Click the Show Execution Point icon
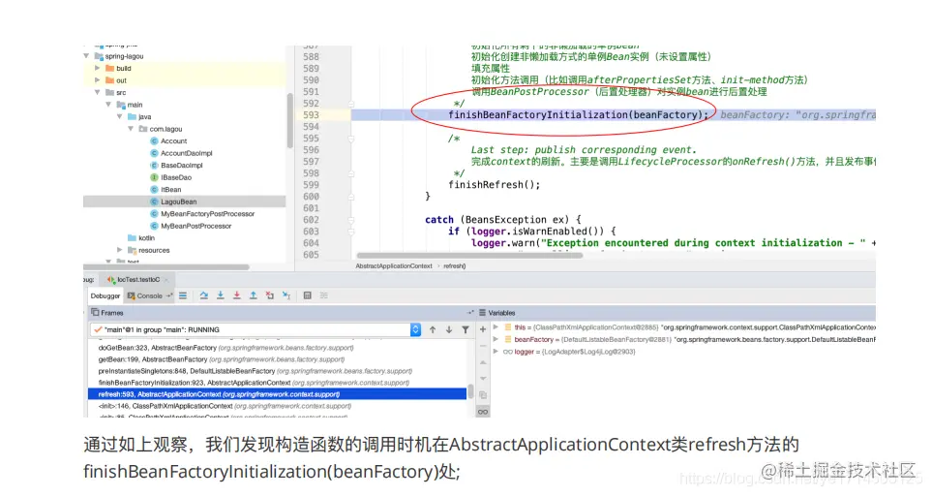Screen dimensions: 932x496 click(183, 295)
